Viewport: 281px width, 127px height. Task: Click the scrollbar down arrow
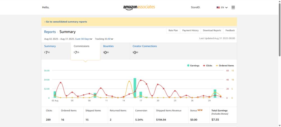[x=279, y=125]
